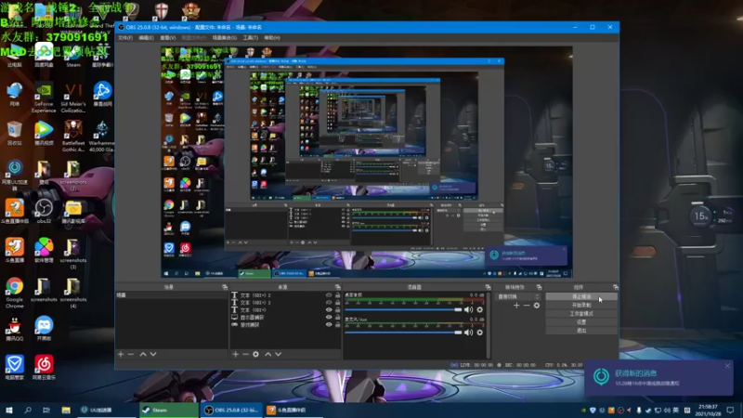Click the mixer panel vertical scrollbar
Viewport: 743px width, 418px height.
click(489, 325)
